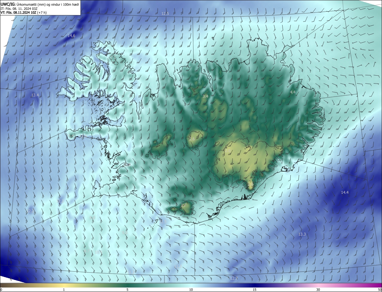Click the pink color bar above 30
Viewport: 382px width, 292px height.
(318, 285)
